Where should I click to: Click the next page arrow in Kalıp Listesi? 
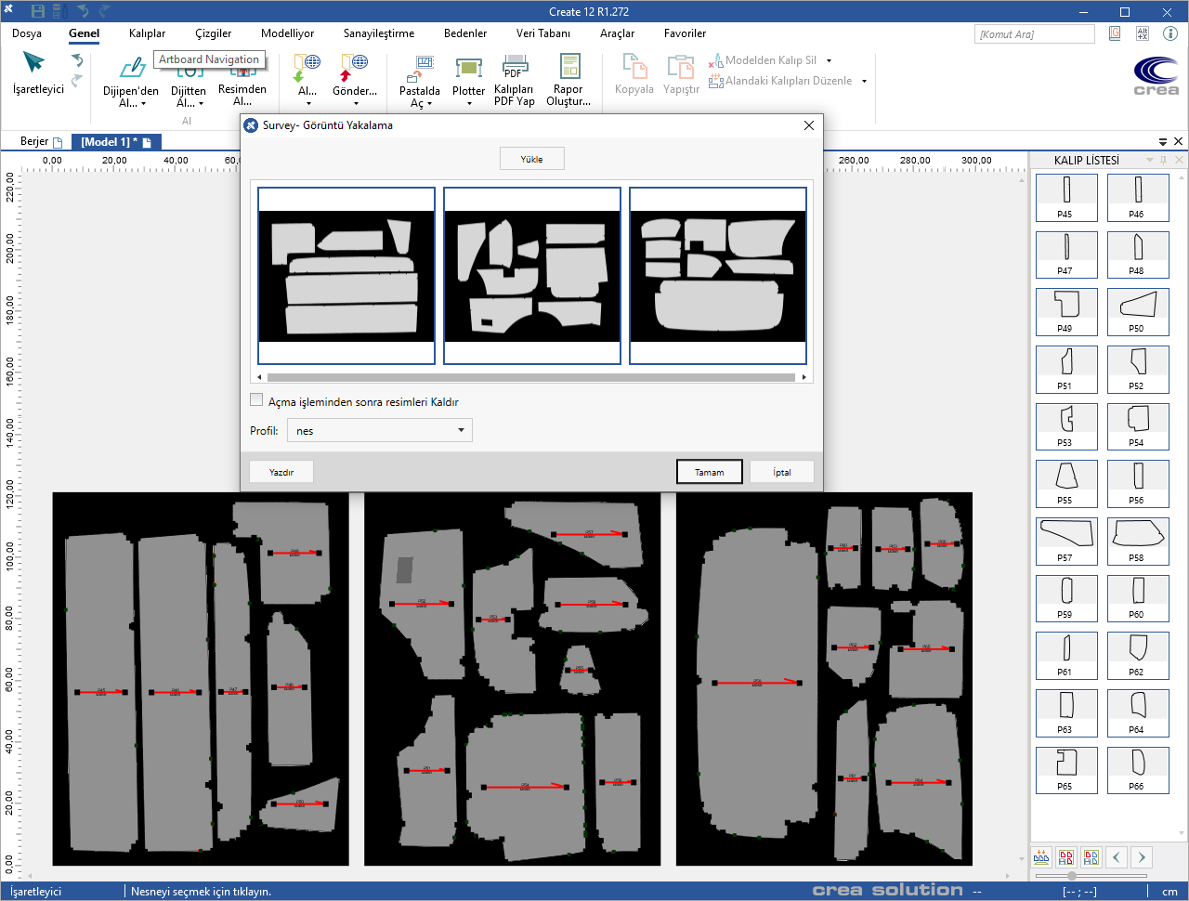[x=1142, y=857]
